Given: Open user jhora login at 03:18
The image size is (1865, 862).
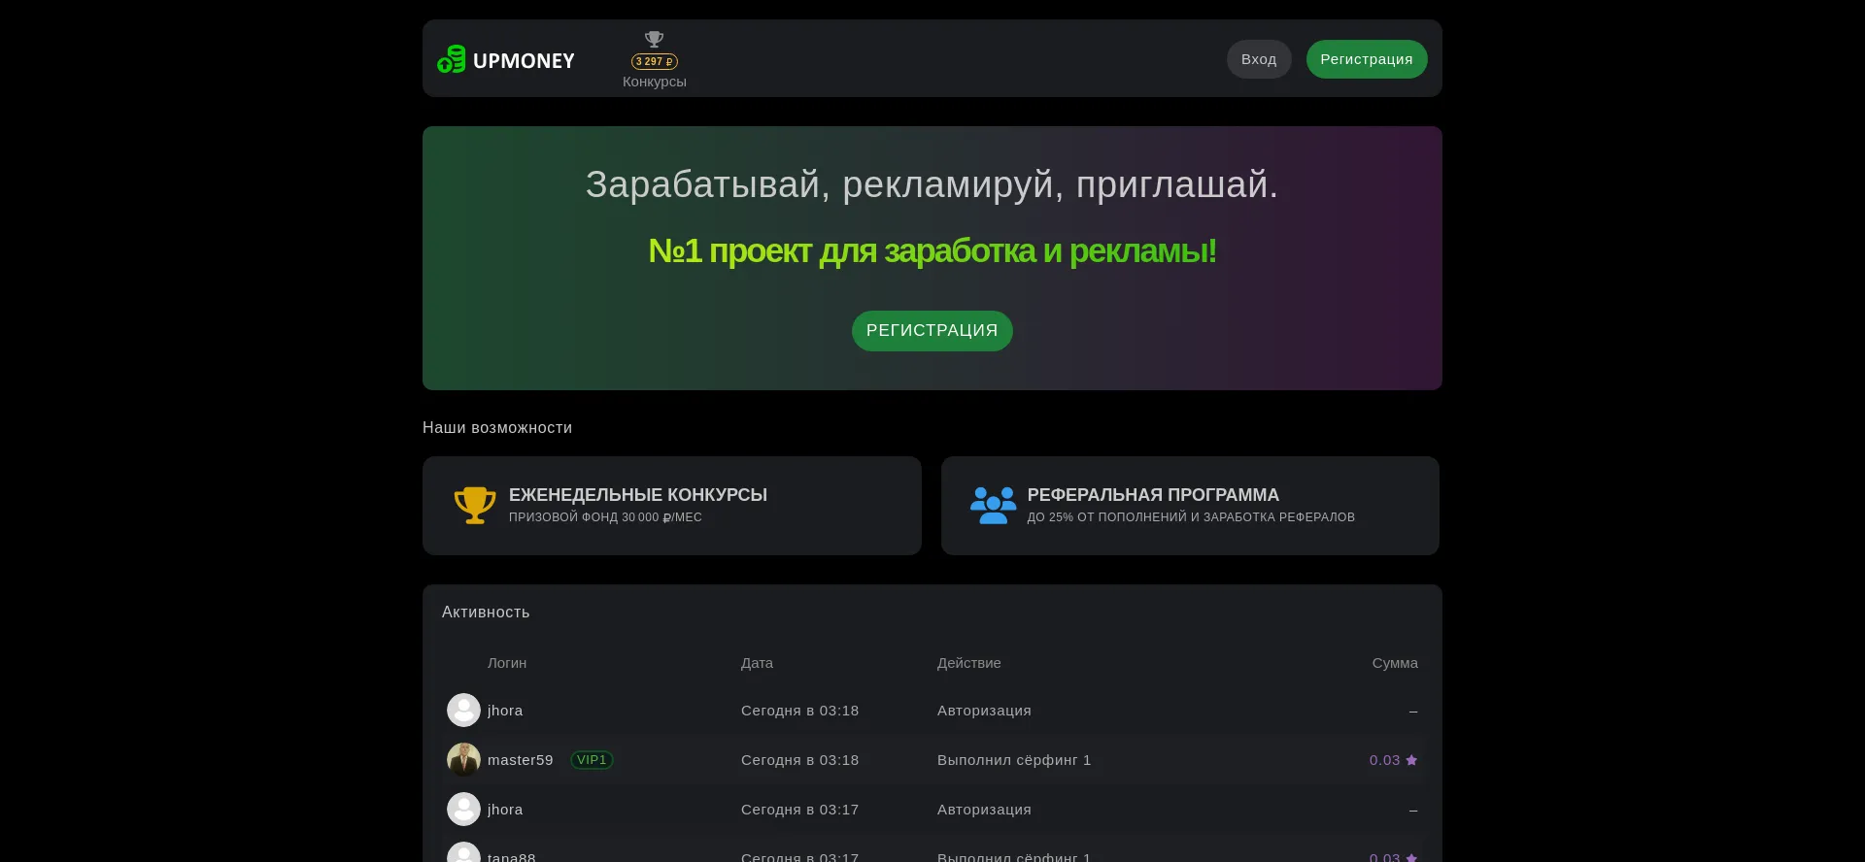Looking at the screenshot, I should coord(505,711).
